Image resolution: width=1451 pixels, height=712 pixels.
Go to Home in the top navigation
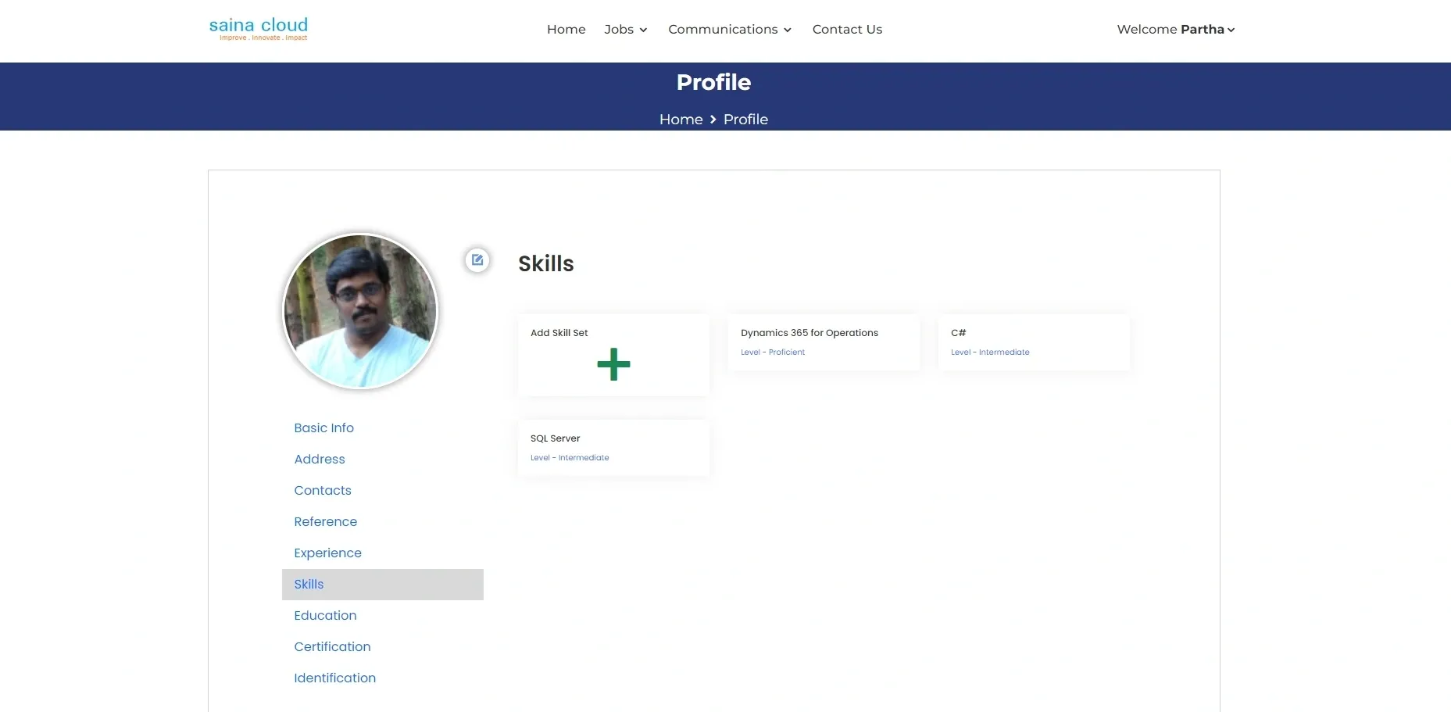tap(566, 30)
